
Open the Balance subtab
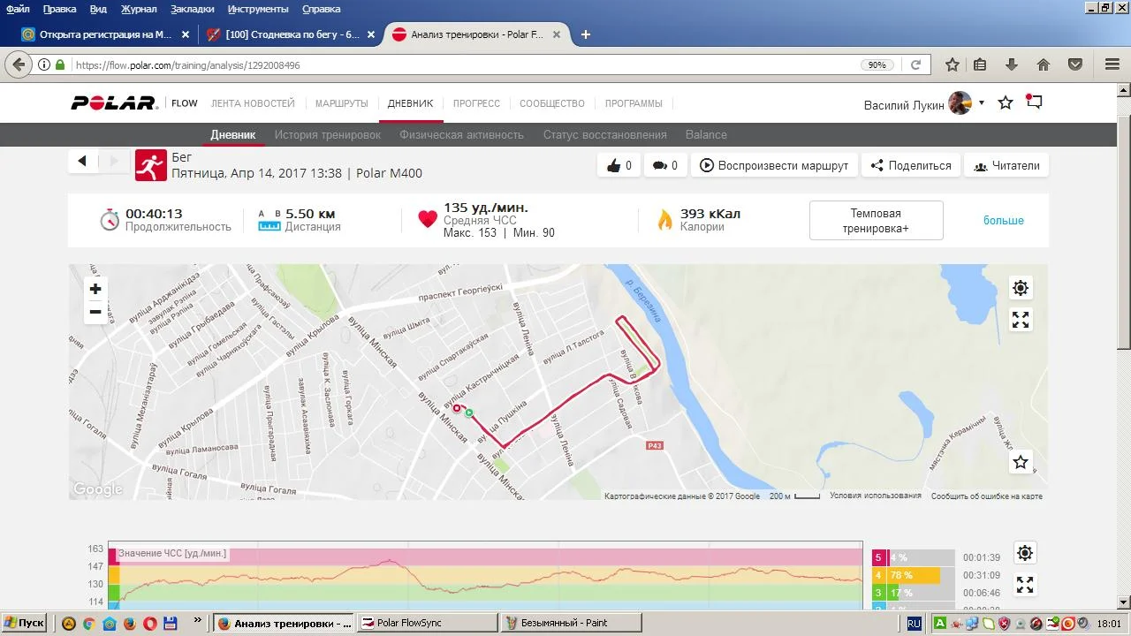[x=706, y=135]
